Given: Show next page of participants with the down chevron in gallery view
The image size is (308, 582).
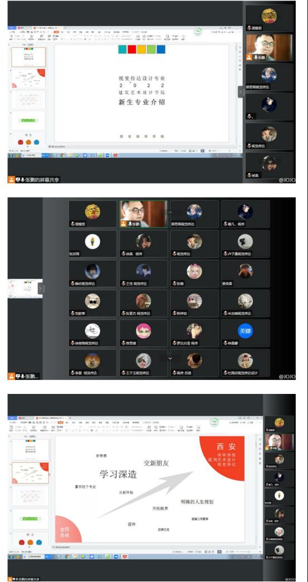Looking at the screenshot, I should tap(170, 358).
